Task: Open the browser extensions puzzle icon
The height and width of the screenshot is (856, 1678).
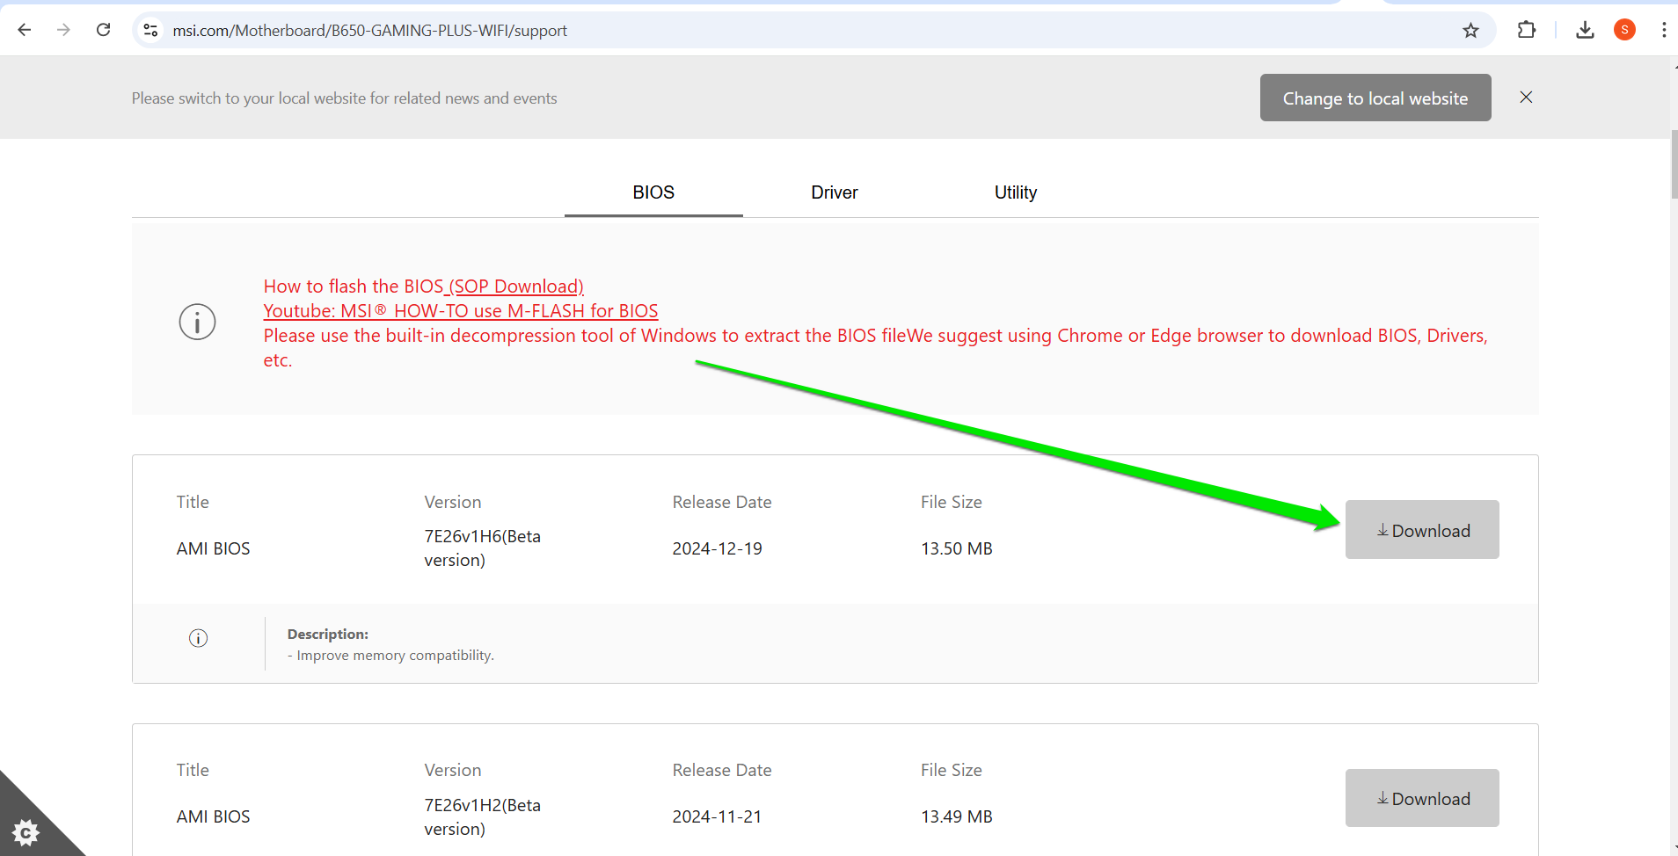Action: click(1527, 30)
